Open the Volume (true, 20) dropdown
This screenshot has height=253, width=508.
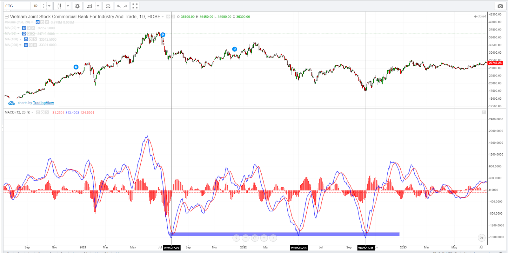pos(32,22)
